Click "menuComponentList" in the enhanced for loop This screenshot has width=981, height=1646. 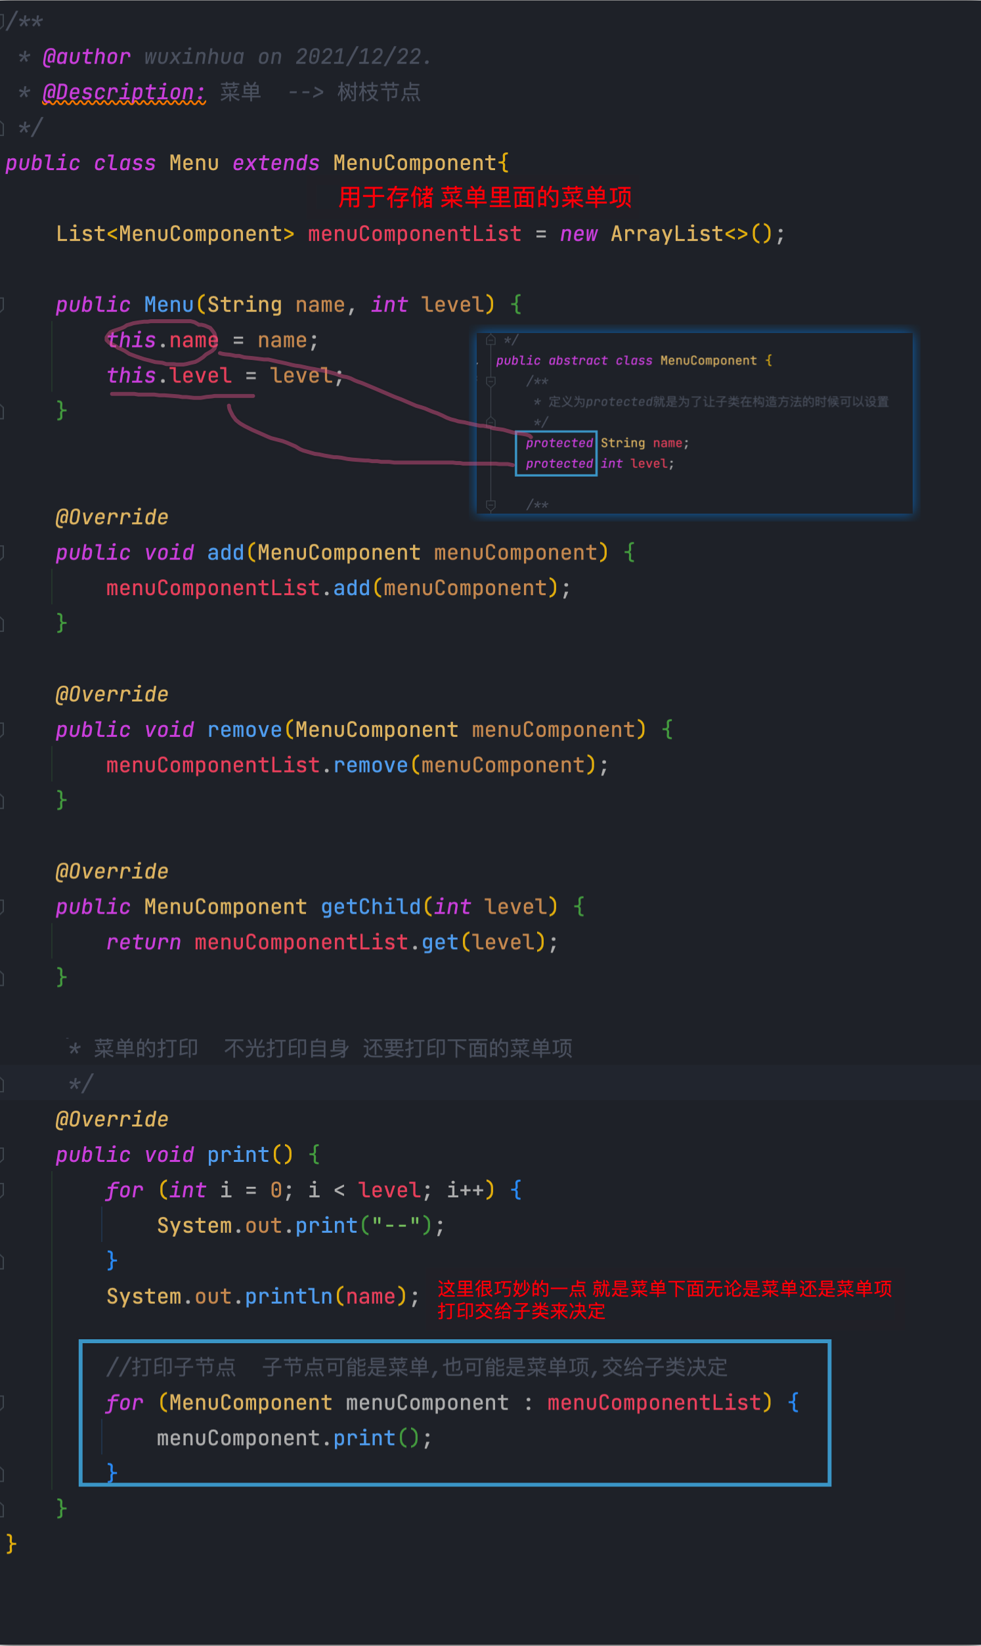[x=654, y=1402]
